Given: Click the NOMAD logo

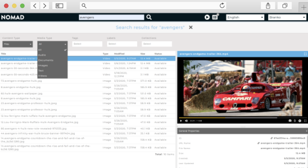Looking at the screenshot, I should [13, 17].
